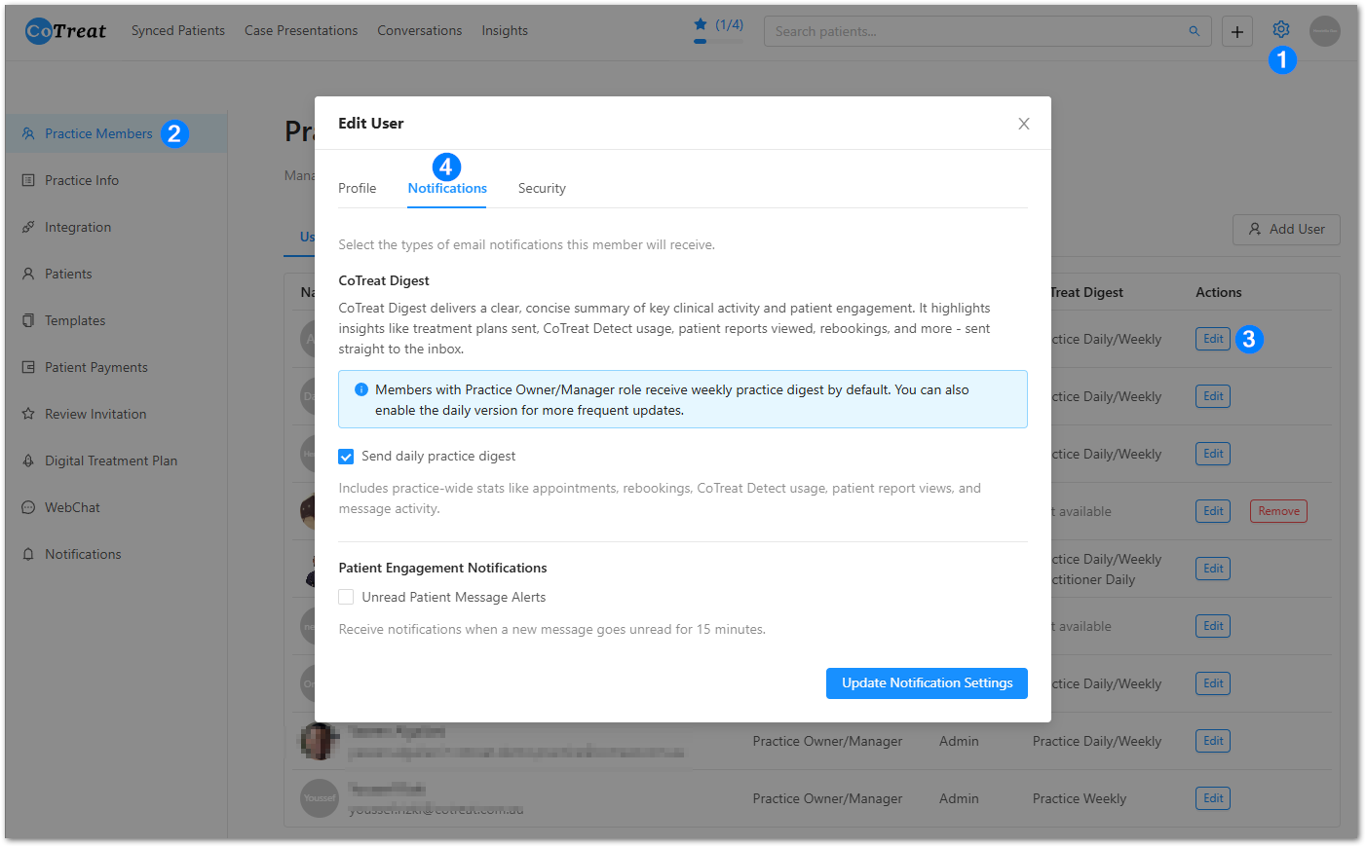Uncheck Send daily practice digest
The width and height of the screenshot is (1366, 847).
[346, 457]
